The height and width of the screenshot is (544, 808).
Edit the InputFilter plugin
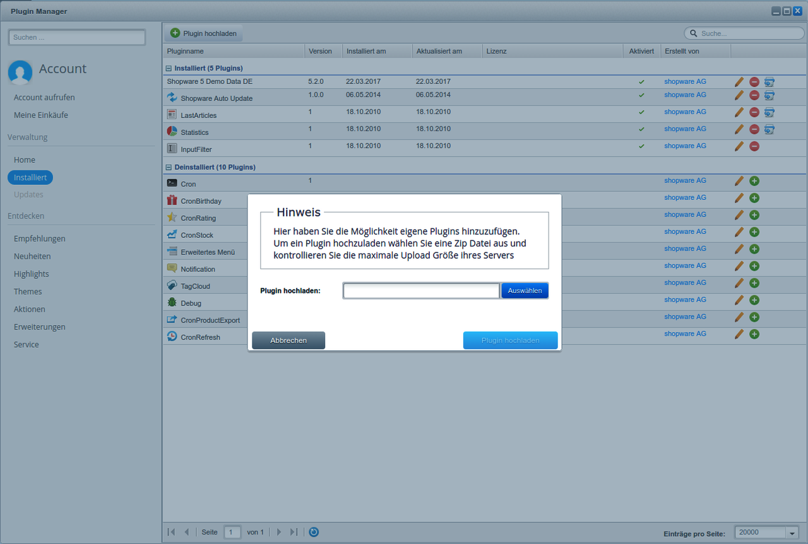click(739, 146)
